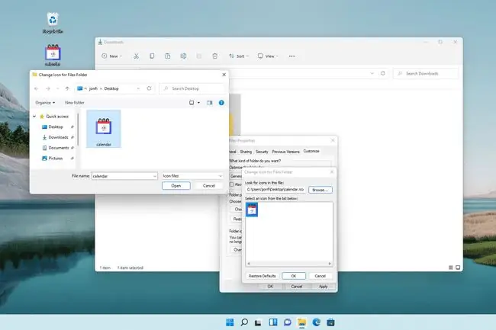Expand the Downloads address bar history dropdown
496x330 pixels.
click(x=372, y=73)
